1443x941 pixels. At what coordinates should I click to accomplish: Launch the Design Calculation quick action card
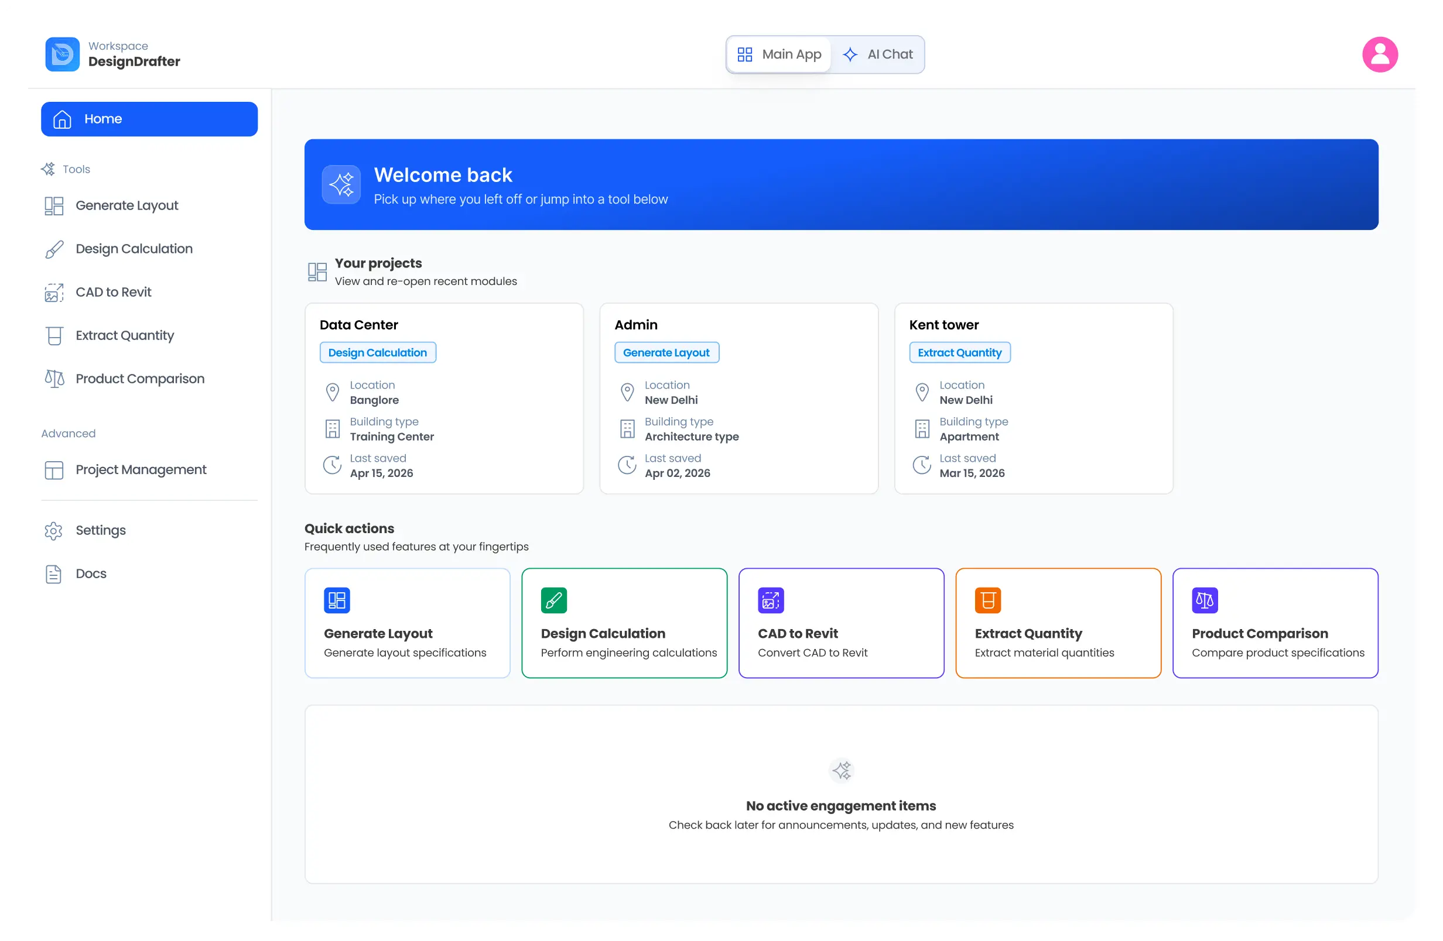click(x=624, y=623)
